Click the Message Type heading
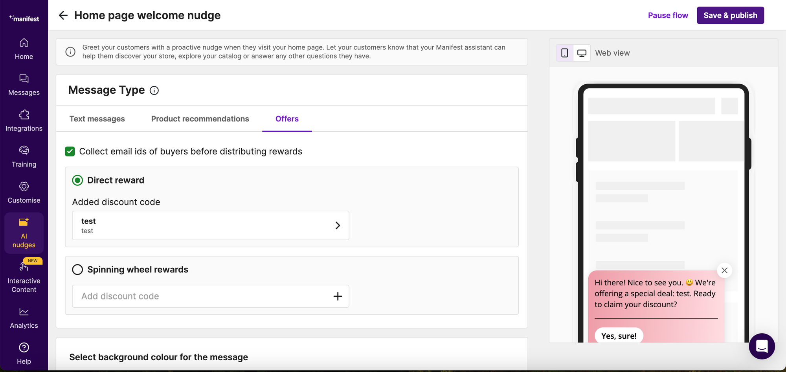 pyautogui.click(x=107, y=90)
